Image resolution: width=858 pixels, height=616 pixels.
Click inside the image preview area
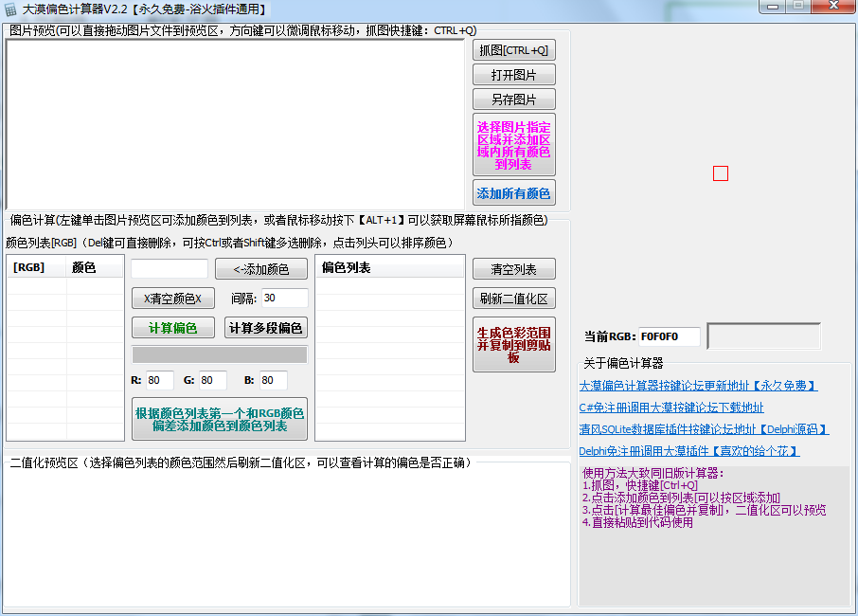235,124
